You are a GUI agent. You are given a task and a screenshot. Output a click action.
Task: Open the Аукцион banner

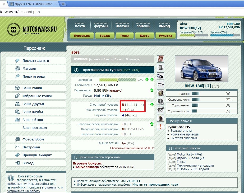113,59
